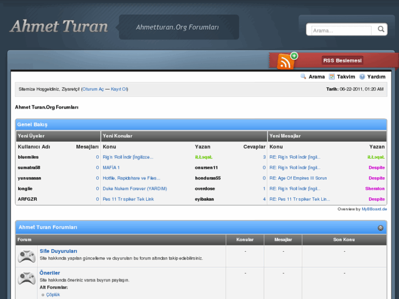The width and height of the screenshot is (399, 299).
Task: Open the Site Duyuruları forum
Action: point(58,251)
